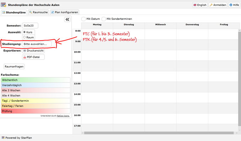Screen dimensions: 241x141
Task: Click the scroll right arrow at bottom
Action: pyautogui.click(x=237, y=133)
